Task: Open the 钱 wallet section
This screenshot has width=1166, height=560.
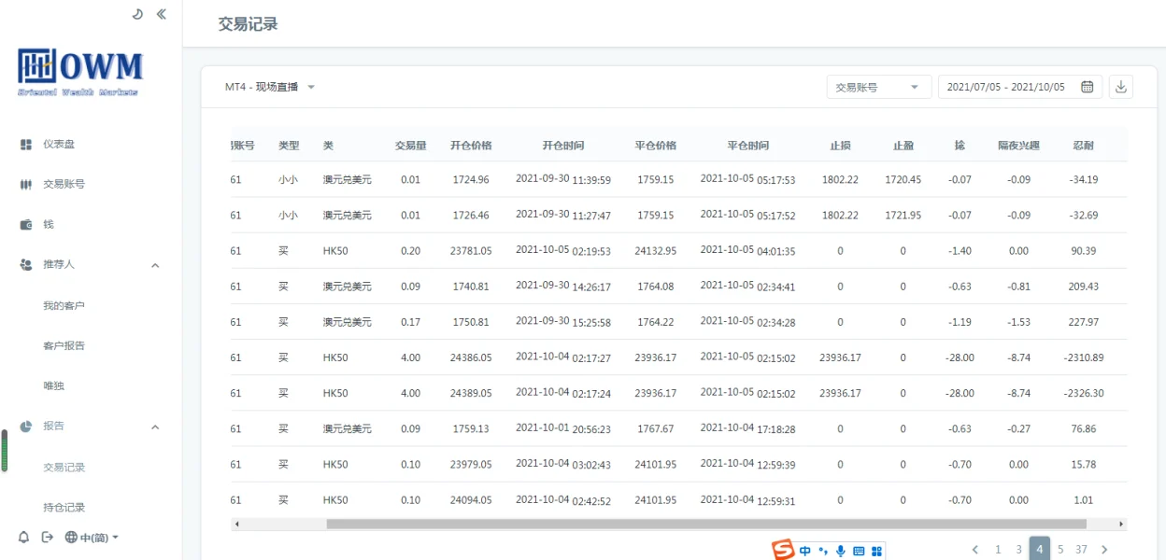Action: click(x=48, y=225)
